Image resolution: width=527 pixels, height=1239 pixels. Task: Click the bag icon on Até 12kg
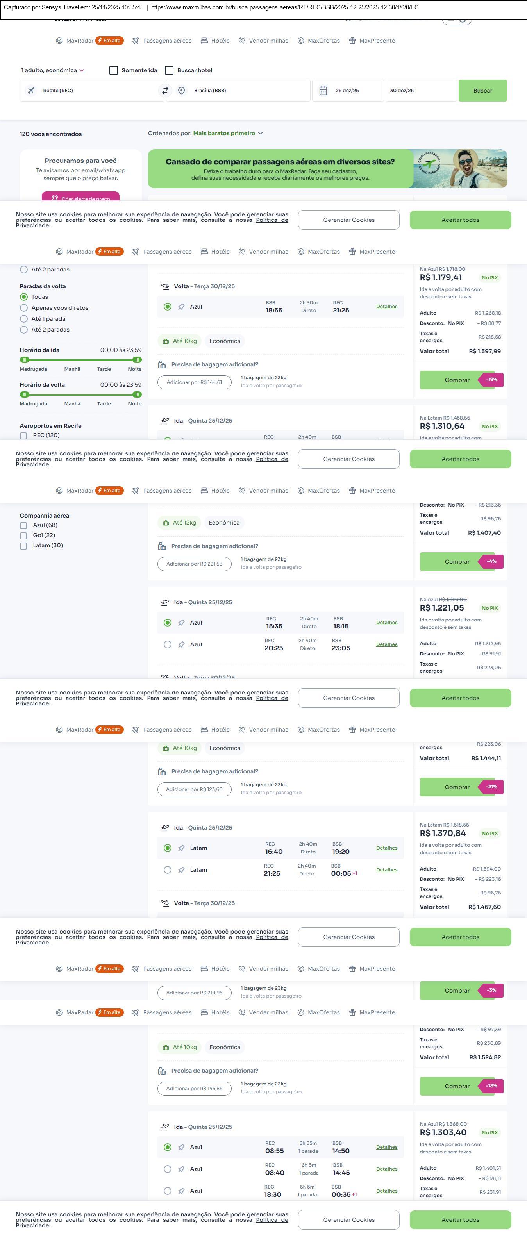pyautogui.click(x=166, y=523)
